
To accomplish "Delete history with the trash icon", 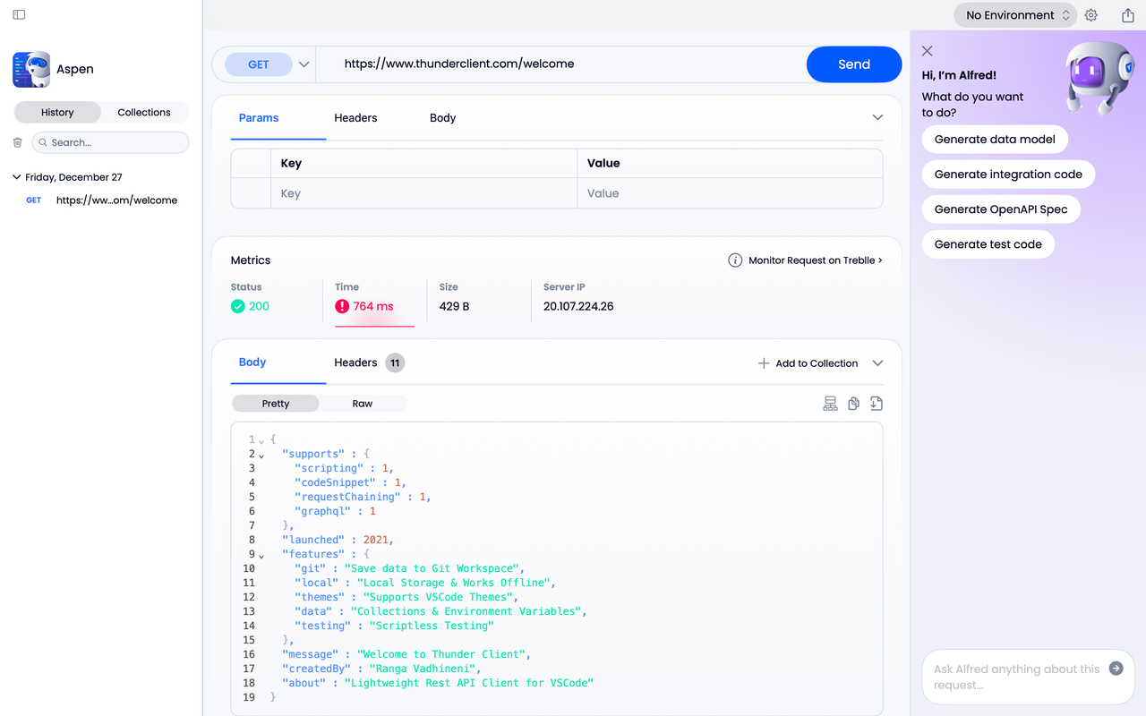I will 17,142.
